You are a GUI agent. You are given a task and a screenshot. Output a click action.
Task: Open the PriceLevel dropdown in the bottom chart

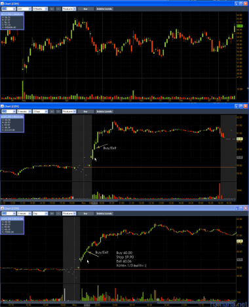click(x=69, y=213)
